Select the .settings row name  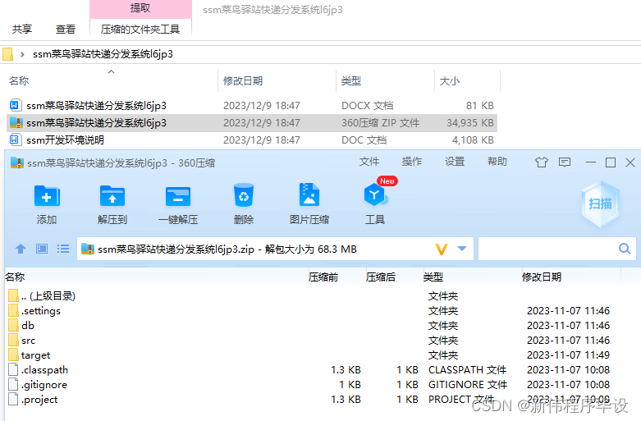tap(41, 311)
